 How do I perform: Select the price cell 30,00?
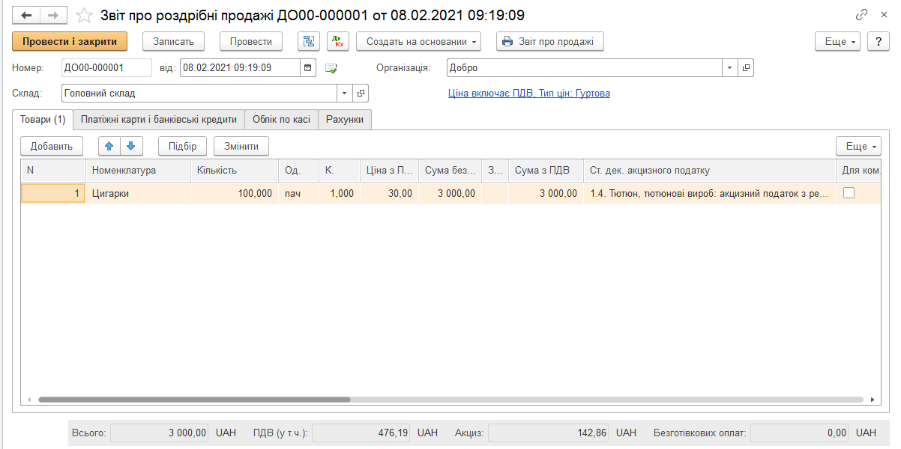pyautogui.click(x=389, y=193)
